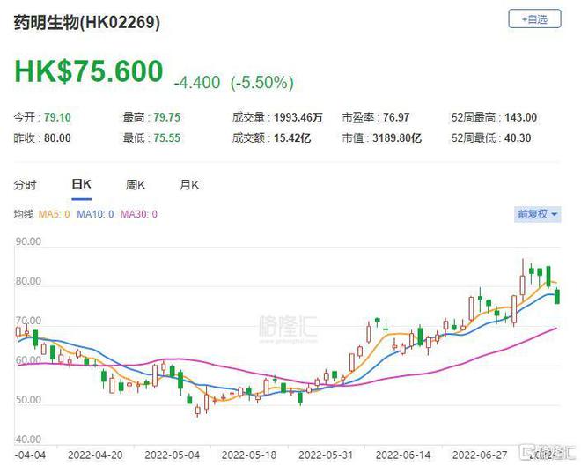
Task: Click the 今开 value 79.10
Action: (57, 117)
